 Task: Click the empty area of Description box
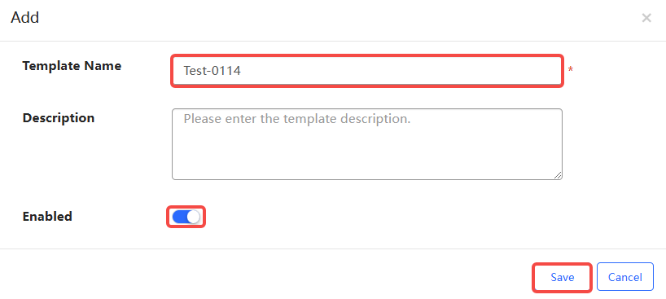point(367,153)
